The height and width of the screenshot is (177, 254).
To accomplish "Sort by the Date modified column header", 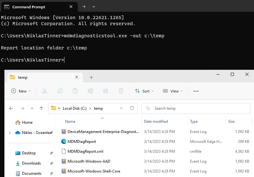I will pos(156,122).
